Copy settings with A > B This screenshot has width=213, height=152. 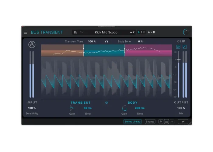151,32
